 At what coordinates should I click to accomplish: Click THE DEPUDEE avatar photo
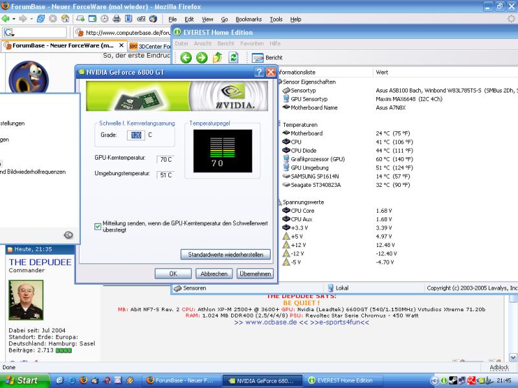(x=26, y=300)
